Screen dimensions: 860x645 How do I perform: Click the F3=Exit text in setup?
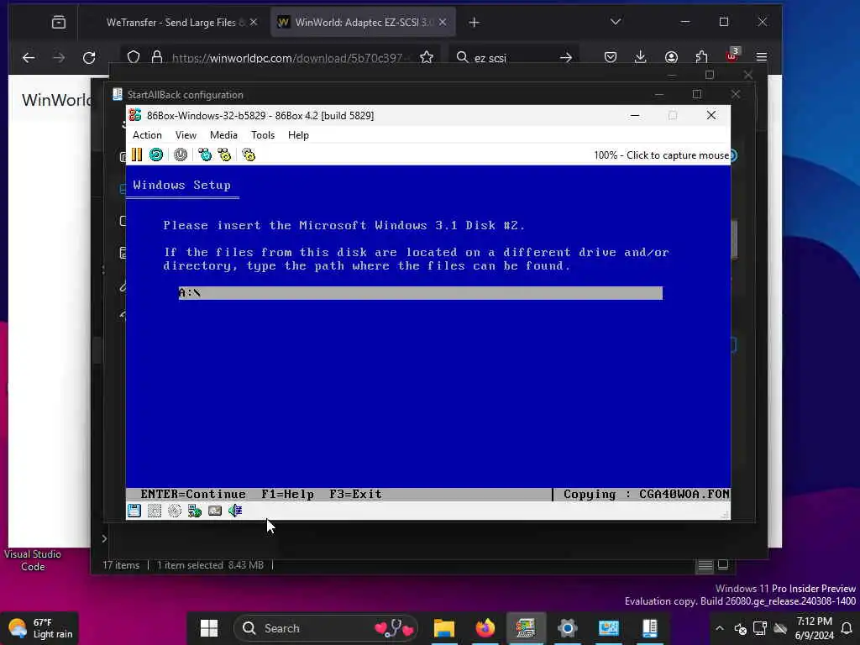[355, 494]
